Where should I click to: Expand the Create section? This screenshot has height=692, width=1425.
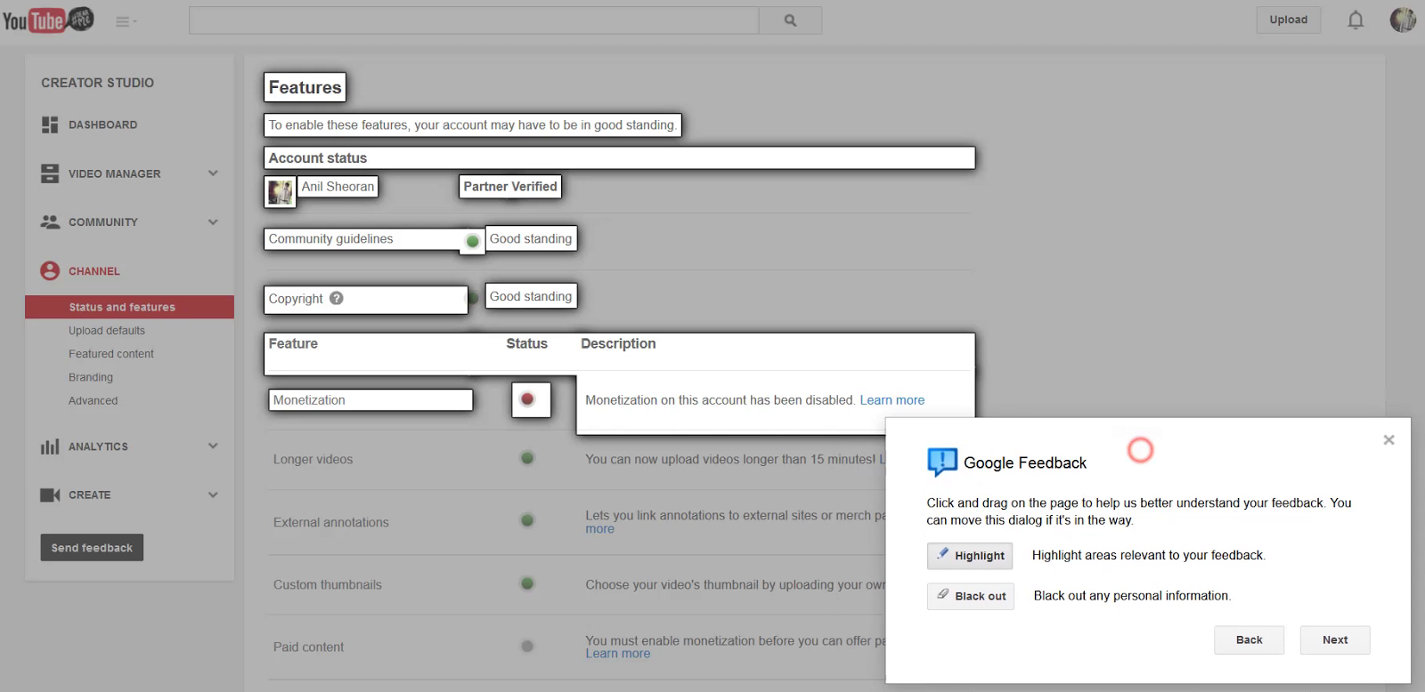(213, 495)
